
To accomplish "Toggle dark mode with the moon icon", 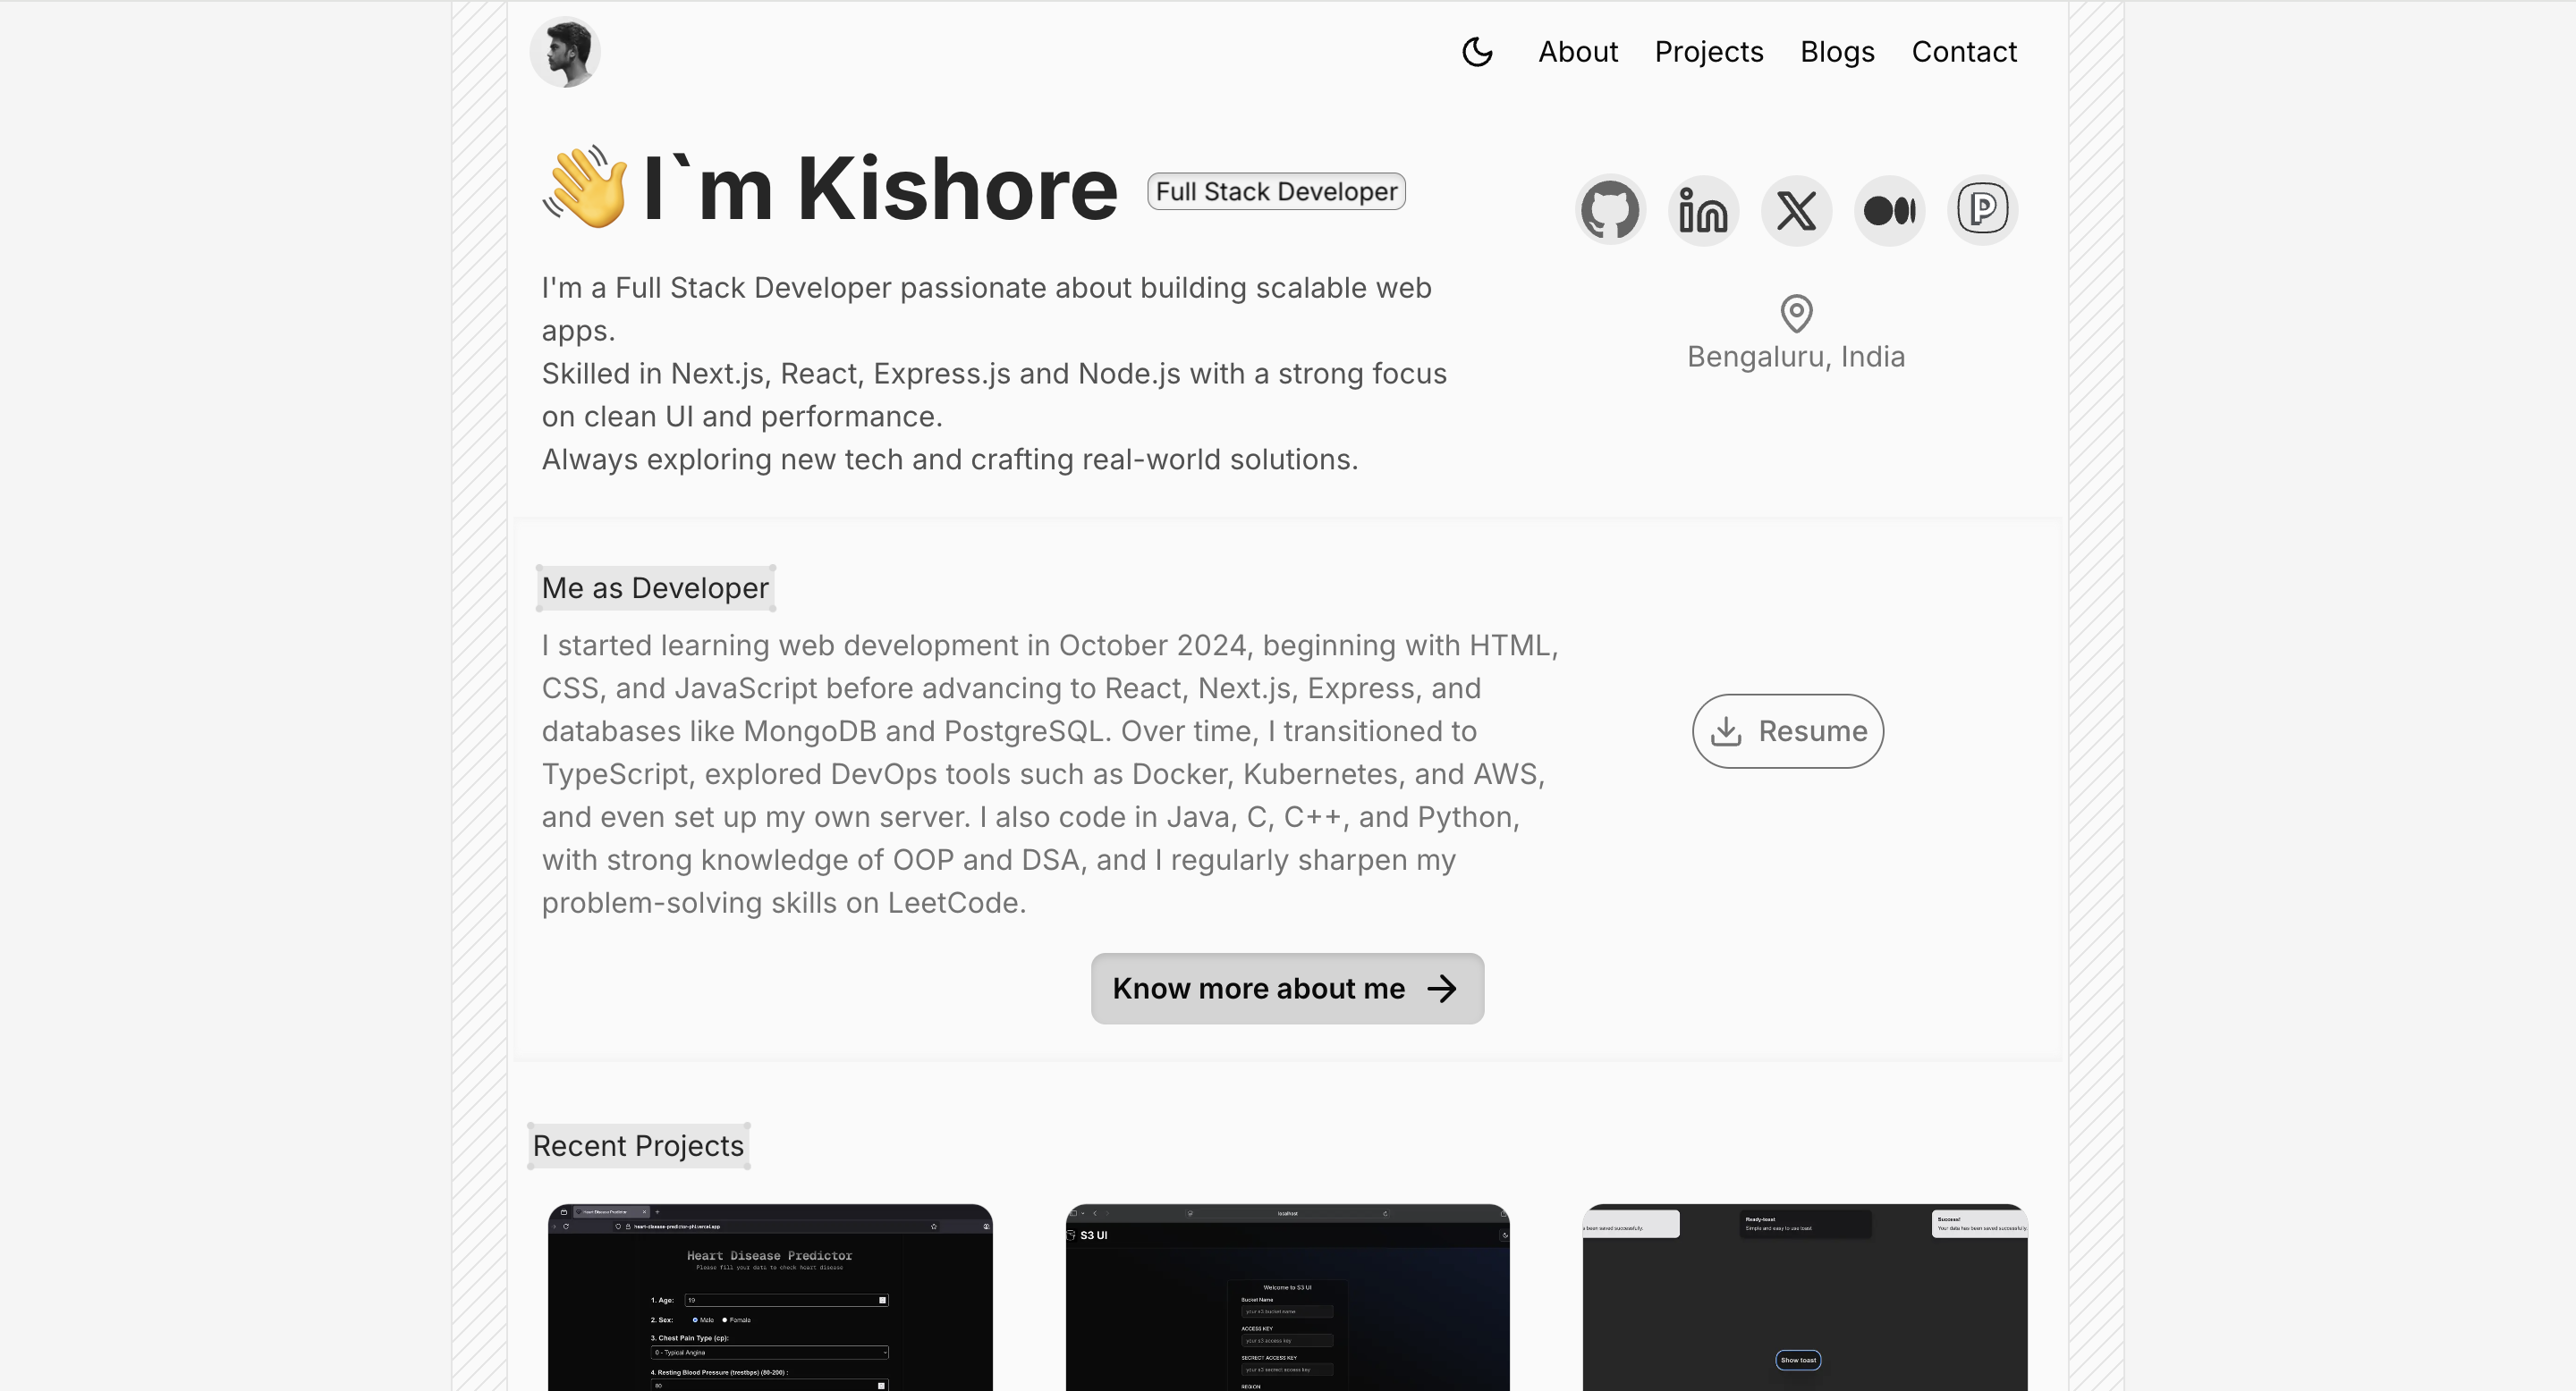I will 1478,52.
